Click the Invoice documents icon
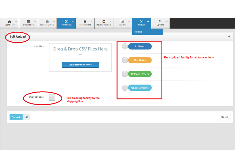 pyautogui.click(x=141, y=21)
